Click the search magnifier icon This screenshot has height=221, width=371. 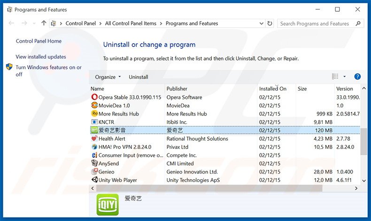click(358, 23)
